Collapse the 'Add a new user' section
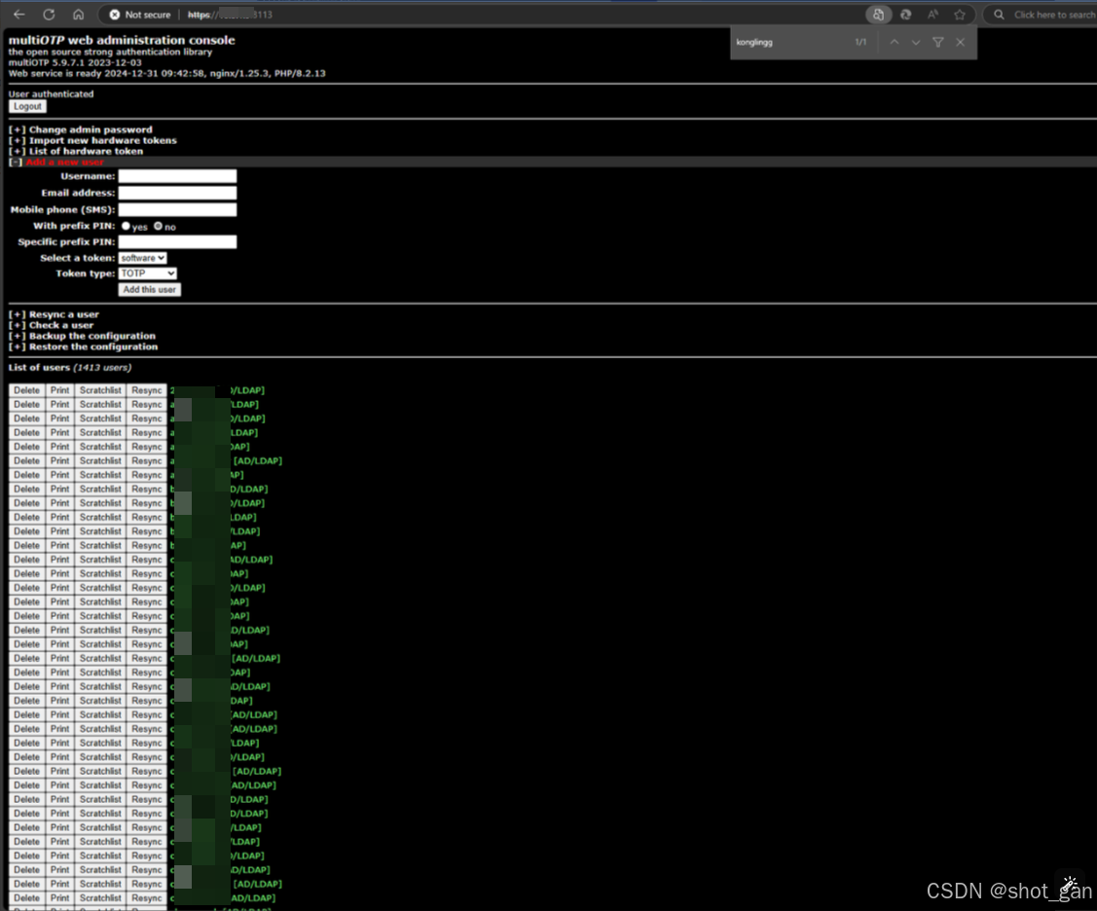The height and width of the screenshot is (911, 1097). [56, 162]
